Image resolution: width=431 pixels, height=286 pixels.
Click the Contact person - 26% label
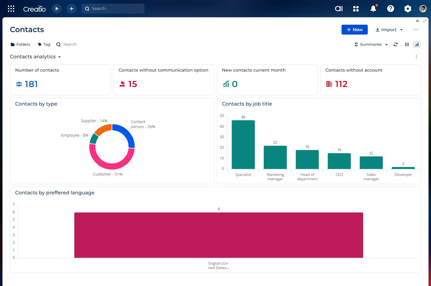tap(143, 124)
